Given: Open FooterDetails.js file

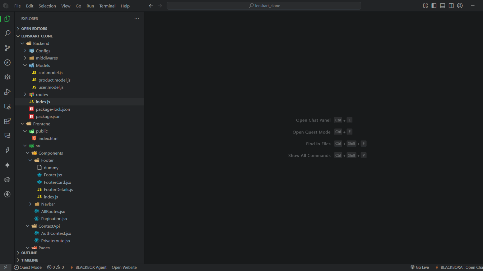Looking at the screenshot, I should pyautogui.click(x=58, y=189).
